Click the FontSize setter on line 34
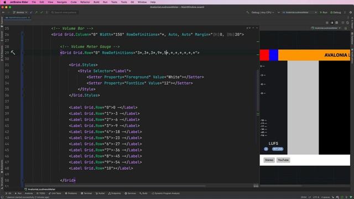 click(x=140, y=83)
